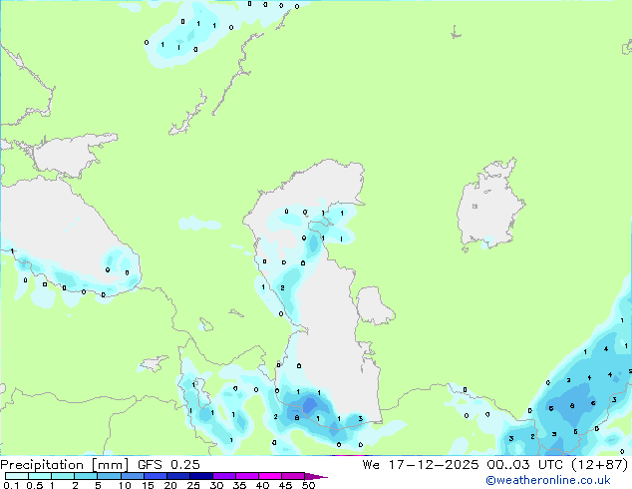
Task: Click the 45–50 mm legend color swatch
Action: [x=293, y=476]
